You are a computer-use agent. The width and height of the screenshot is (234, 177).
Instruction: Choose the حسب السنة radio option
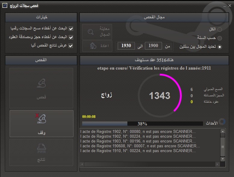[x=220, y=38]
